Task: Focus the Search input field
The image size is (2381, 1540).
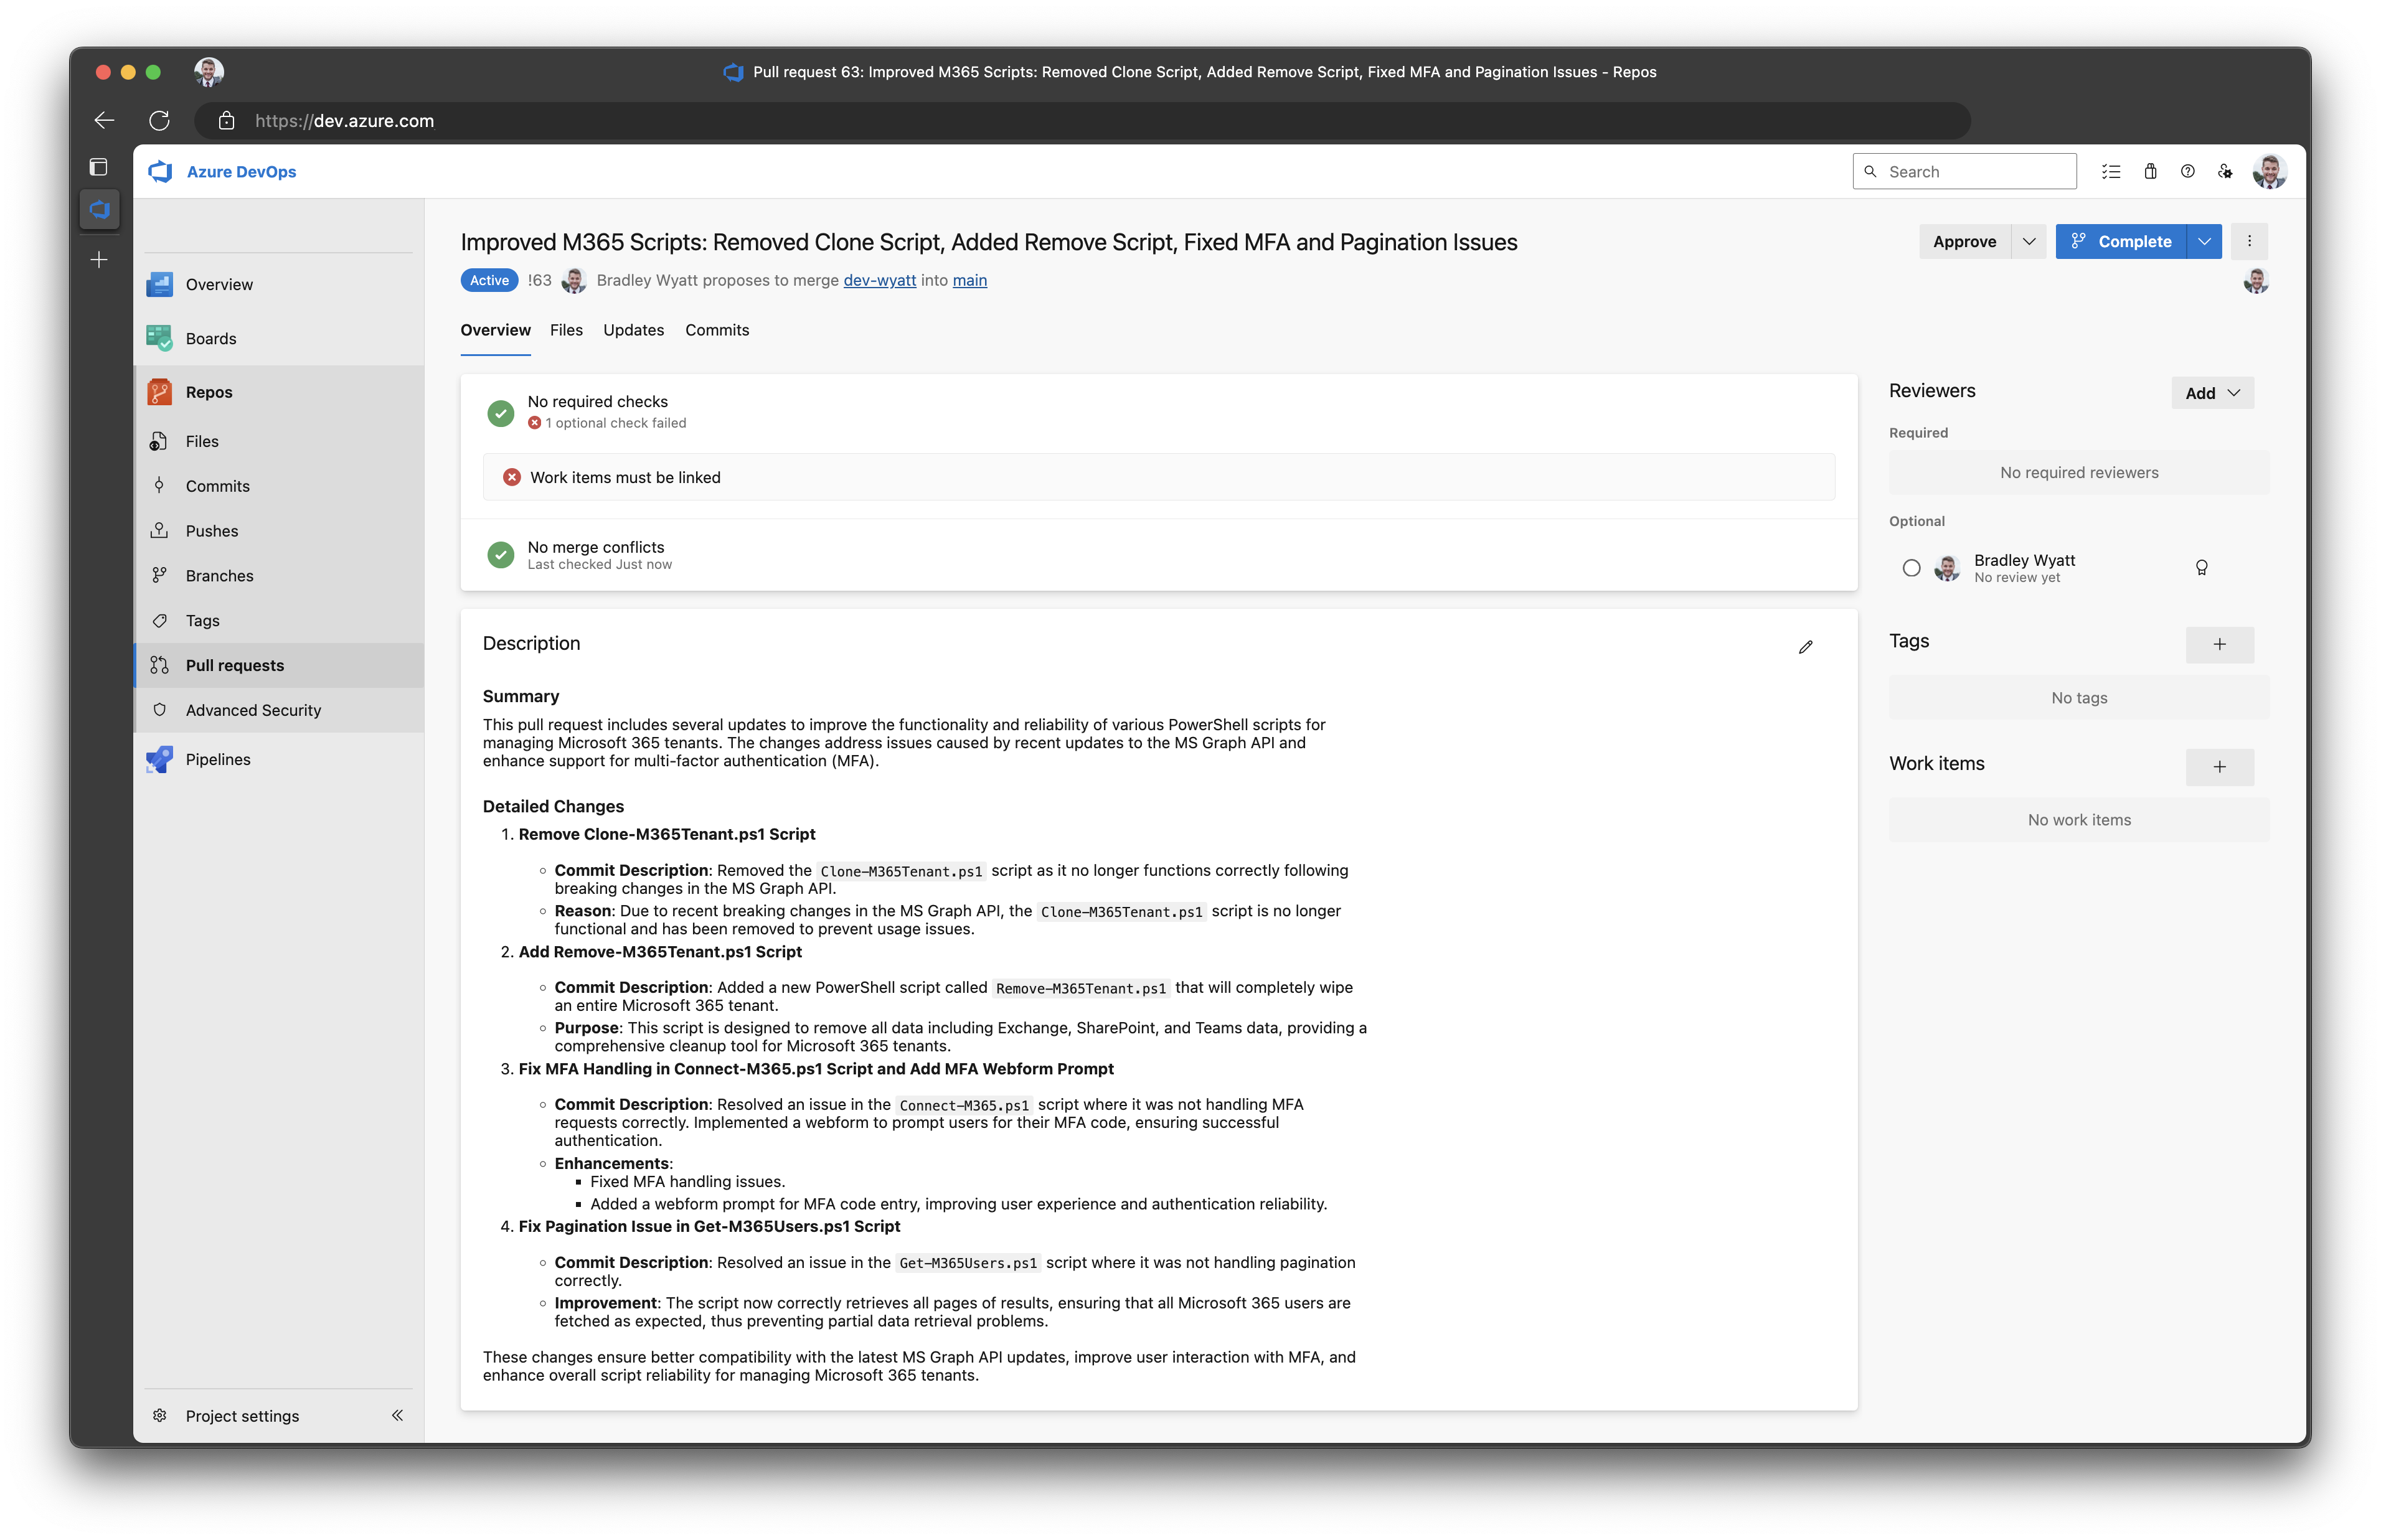Action: [x=1964, y=171]
